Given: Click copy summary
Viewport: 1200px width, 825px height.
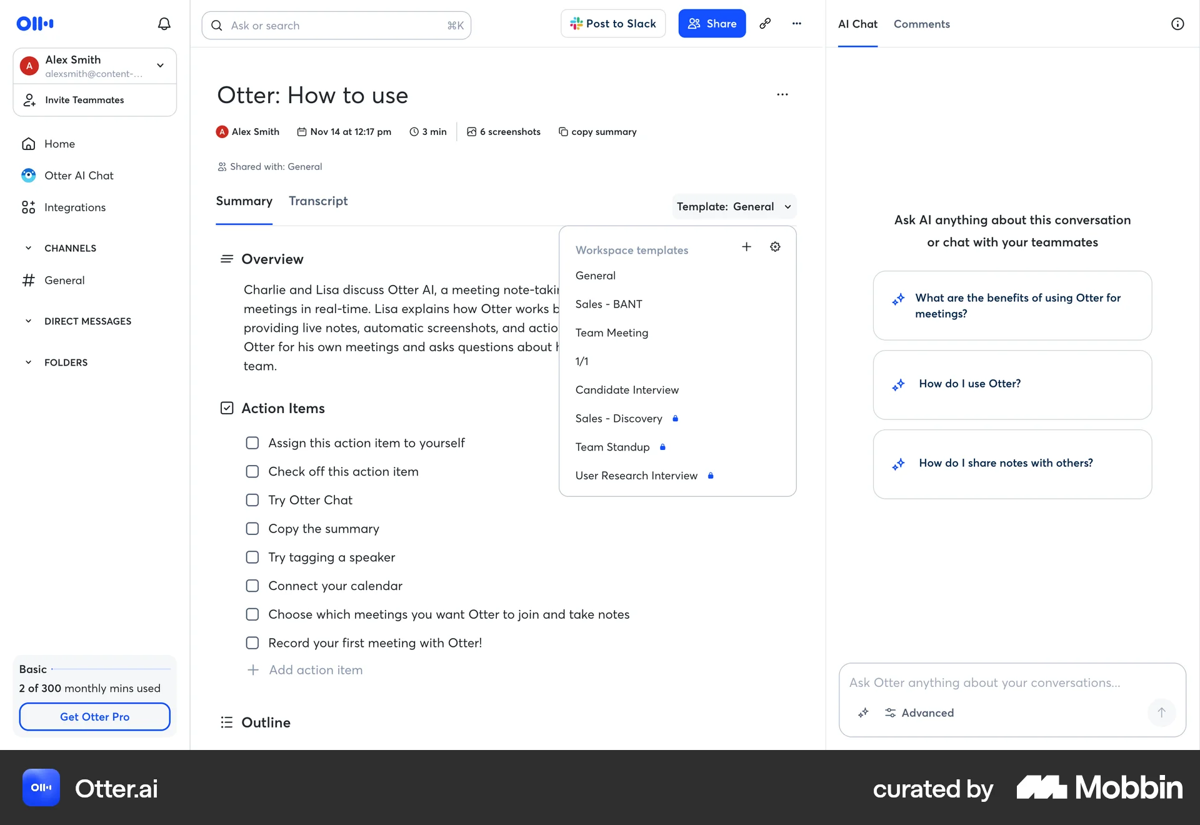Looking at the screenshot, I should pos(597,132).
